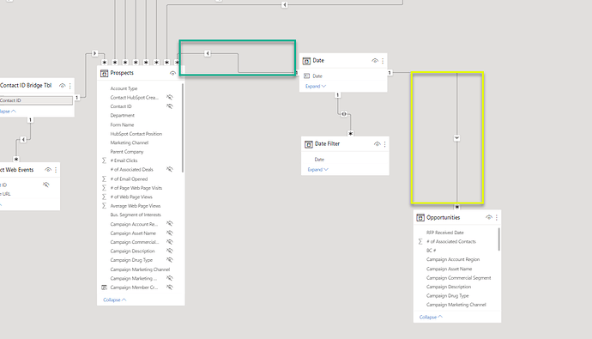Select Campaign Drug Type in Opportunities
The height and width of the screenshot is (339, 592).
click(447, 296)
